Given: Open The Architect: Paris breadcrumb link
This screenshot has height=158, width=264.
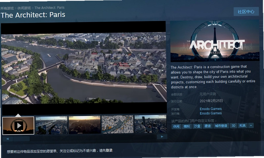Looking at the screenshot, I should [x=49, y=8].
